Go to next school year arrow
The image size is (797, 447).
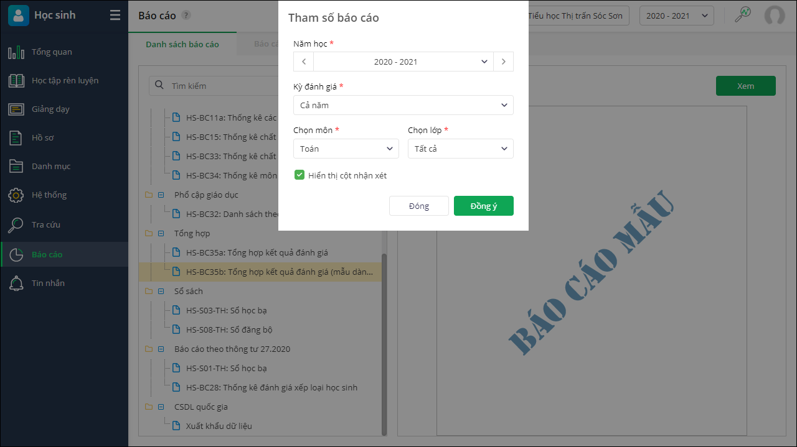point(503,62)
